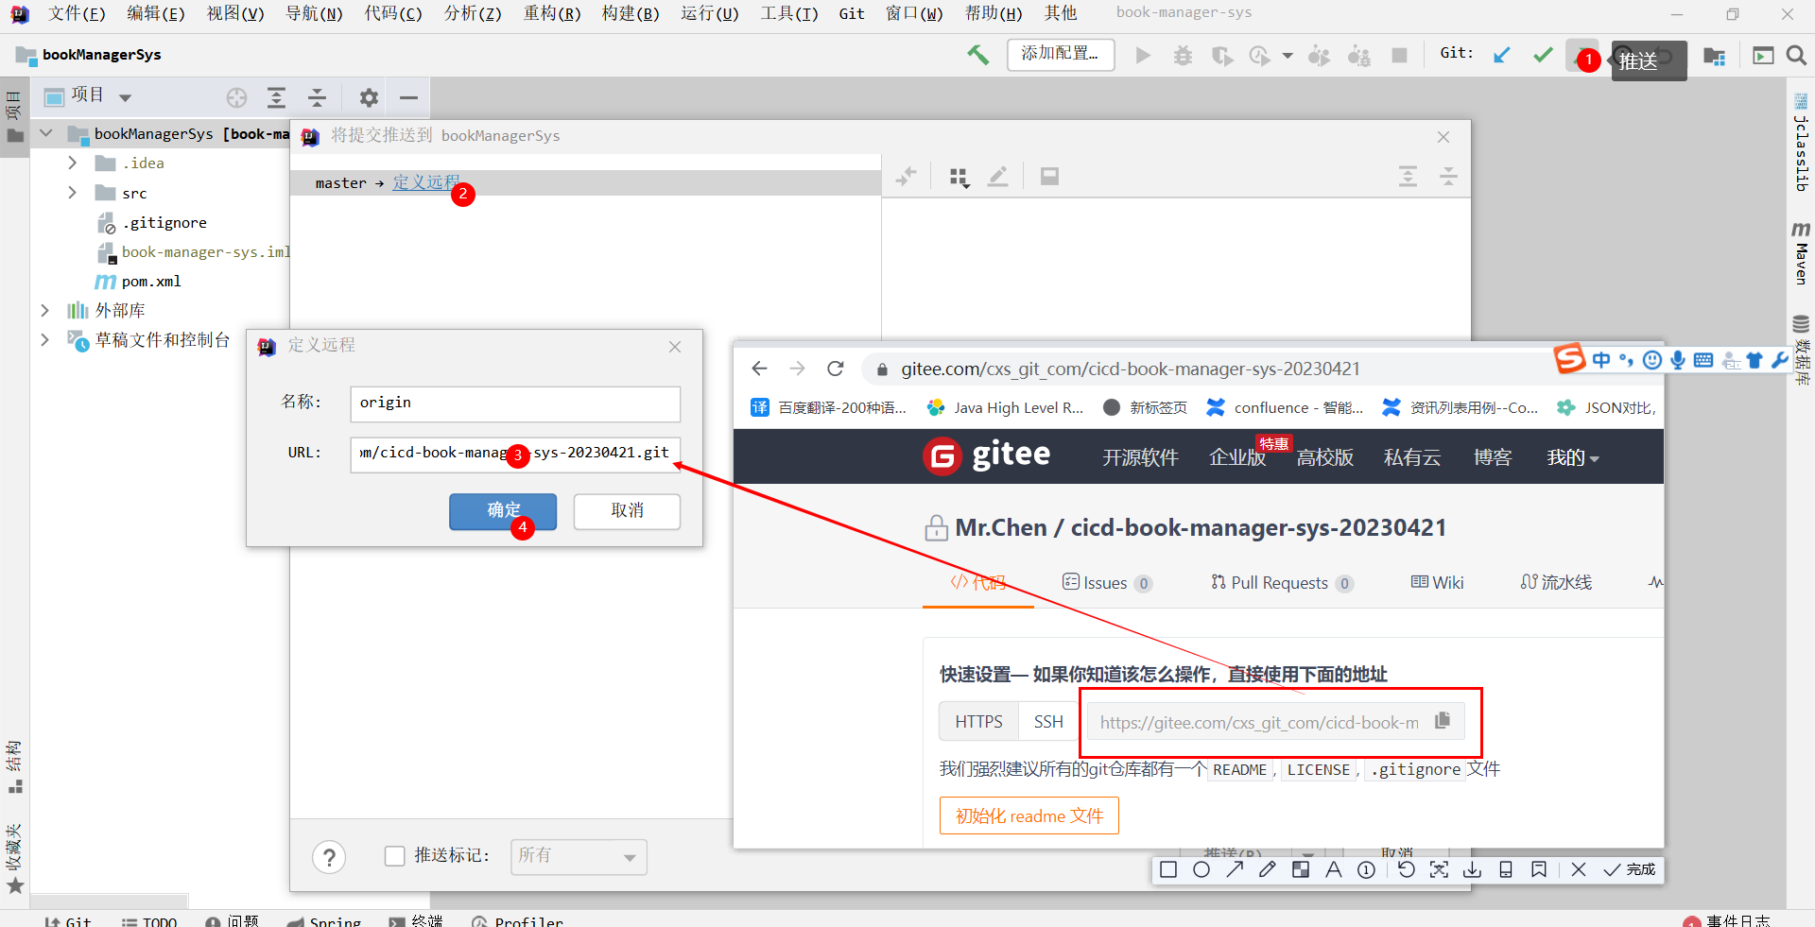The width and height of the screenshot is (1815, 927).
Task: Click the Stop square icon
Action: (1399, 56)
